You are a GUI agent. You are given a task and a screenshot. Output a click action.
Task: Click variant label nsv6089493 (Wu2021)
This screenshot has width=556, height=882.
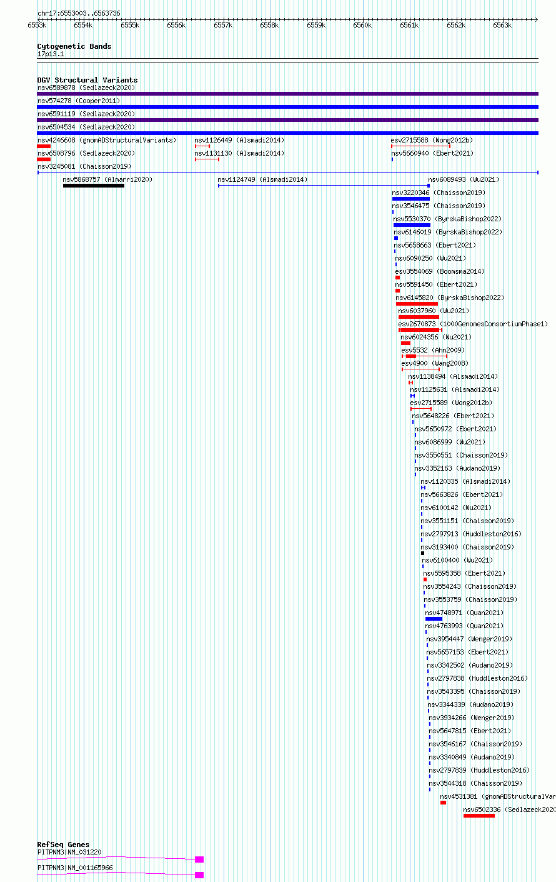(464, 179)
